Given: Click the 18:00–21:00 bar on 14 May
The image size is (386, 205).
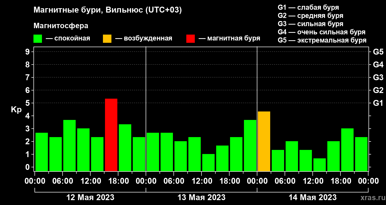Looking at the screenshot, I should coord(347,150).
